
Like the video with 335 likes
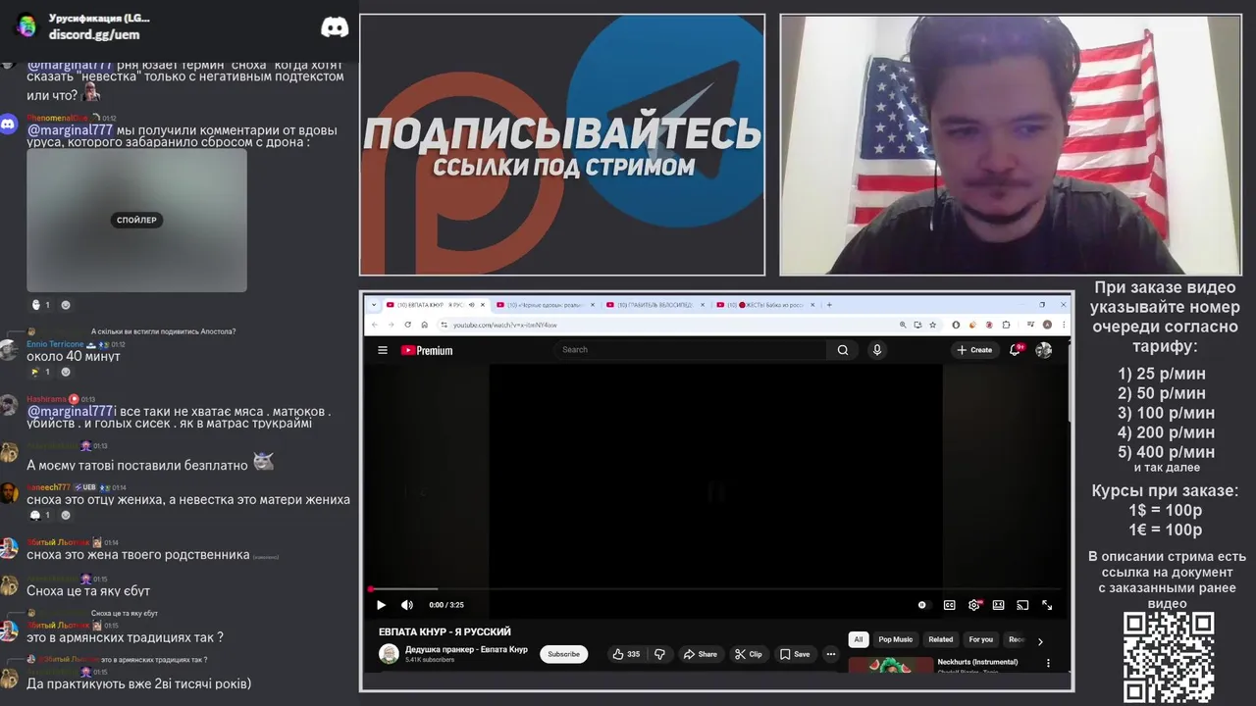(x=626, y=654)
